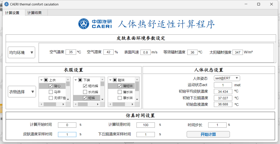Image resolution: width=280 pixels, height=144 pixels.
Task: Click the 空气温度 input field
Action: coord(71,52)
